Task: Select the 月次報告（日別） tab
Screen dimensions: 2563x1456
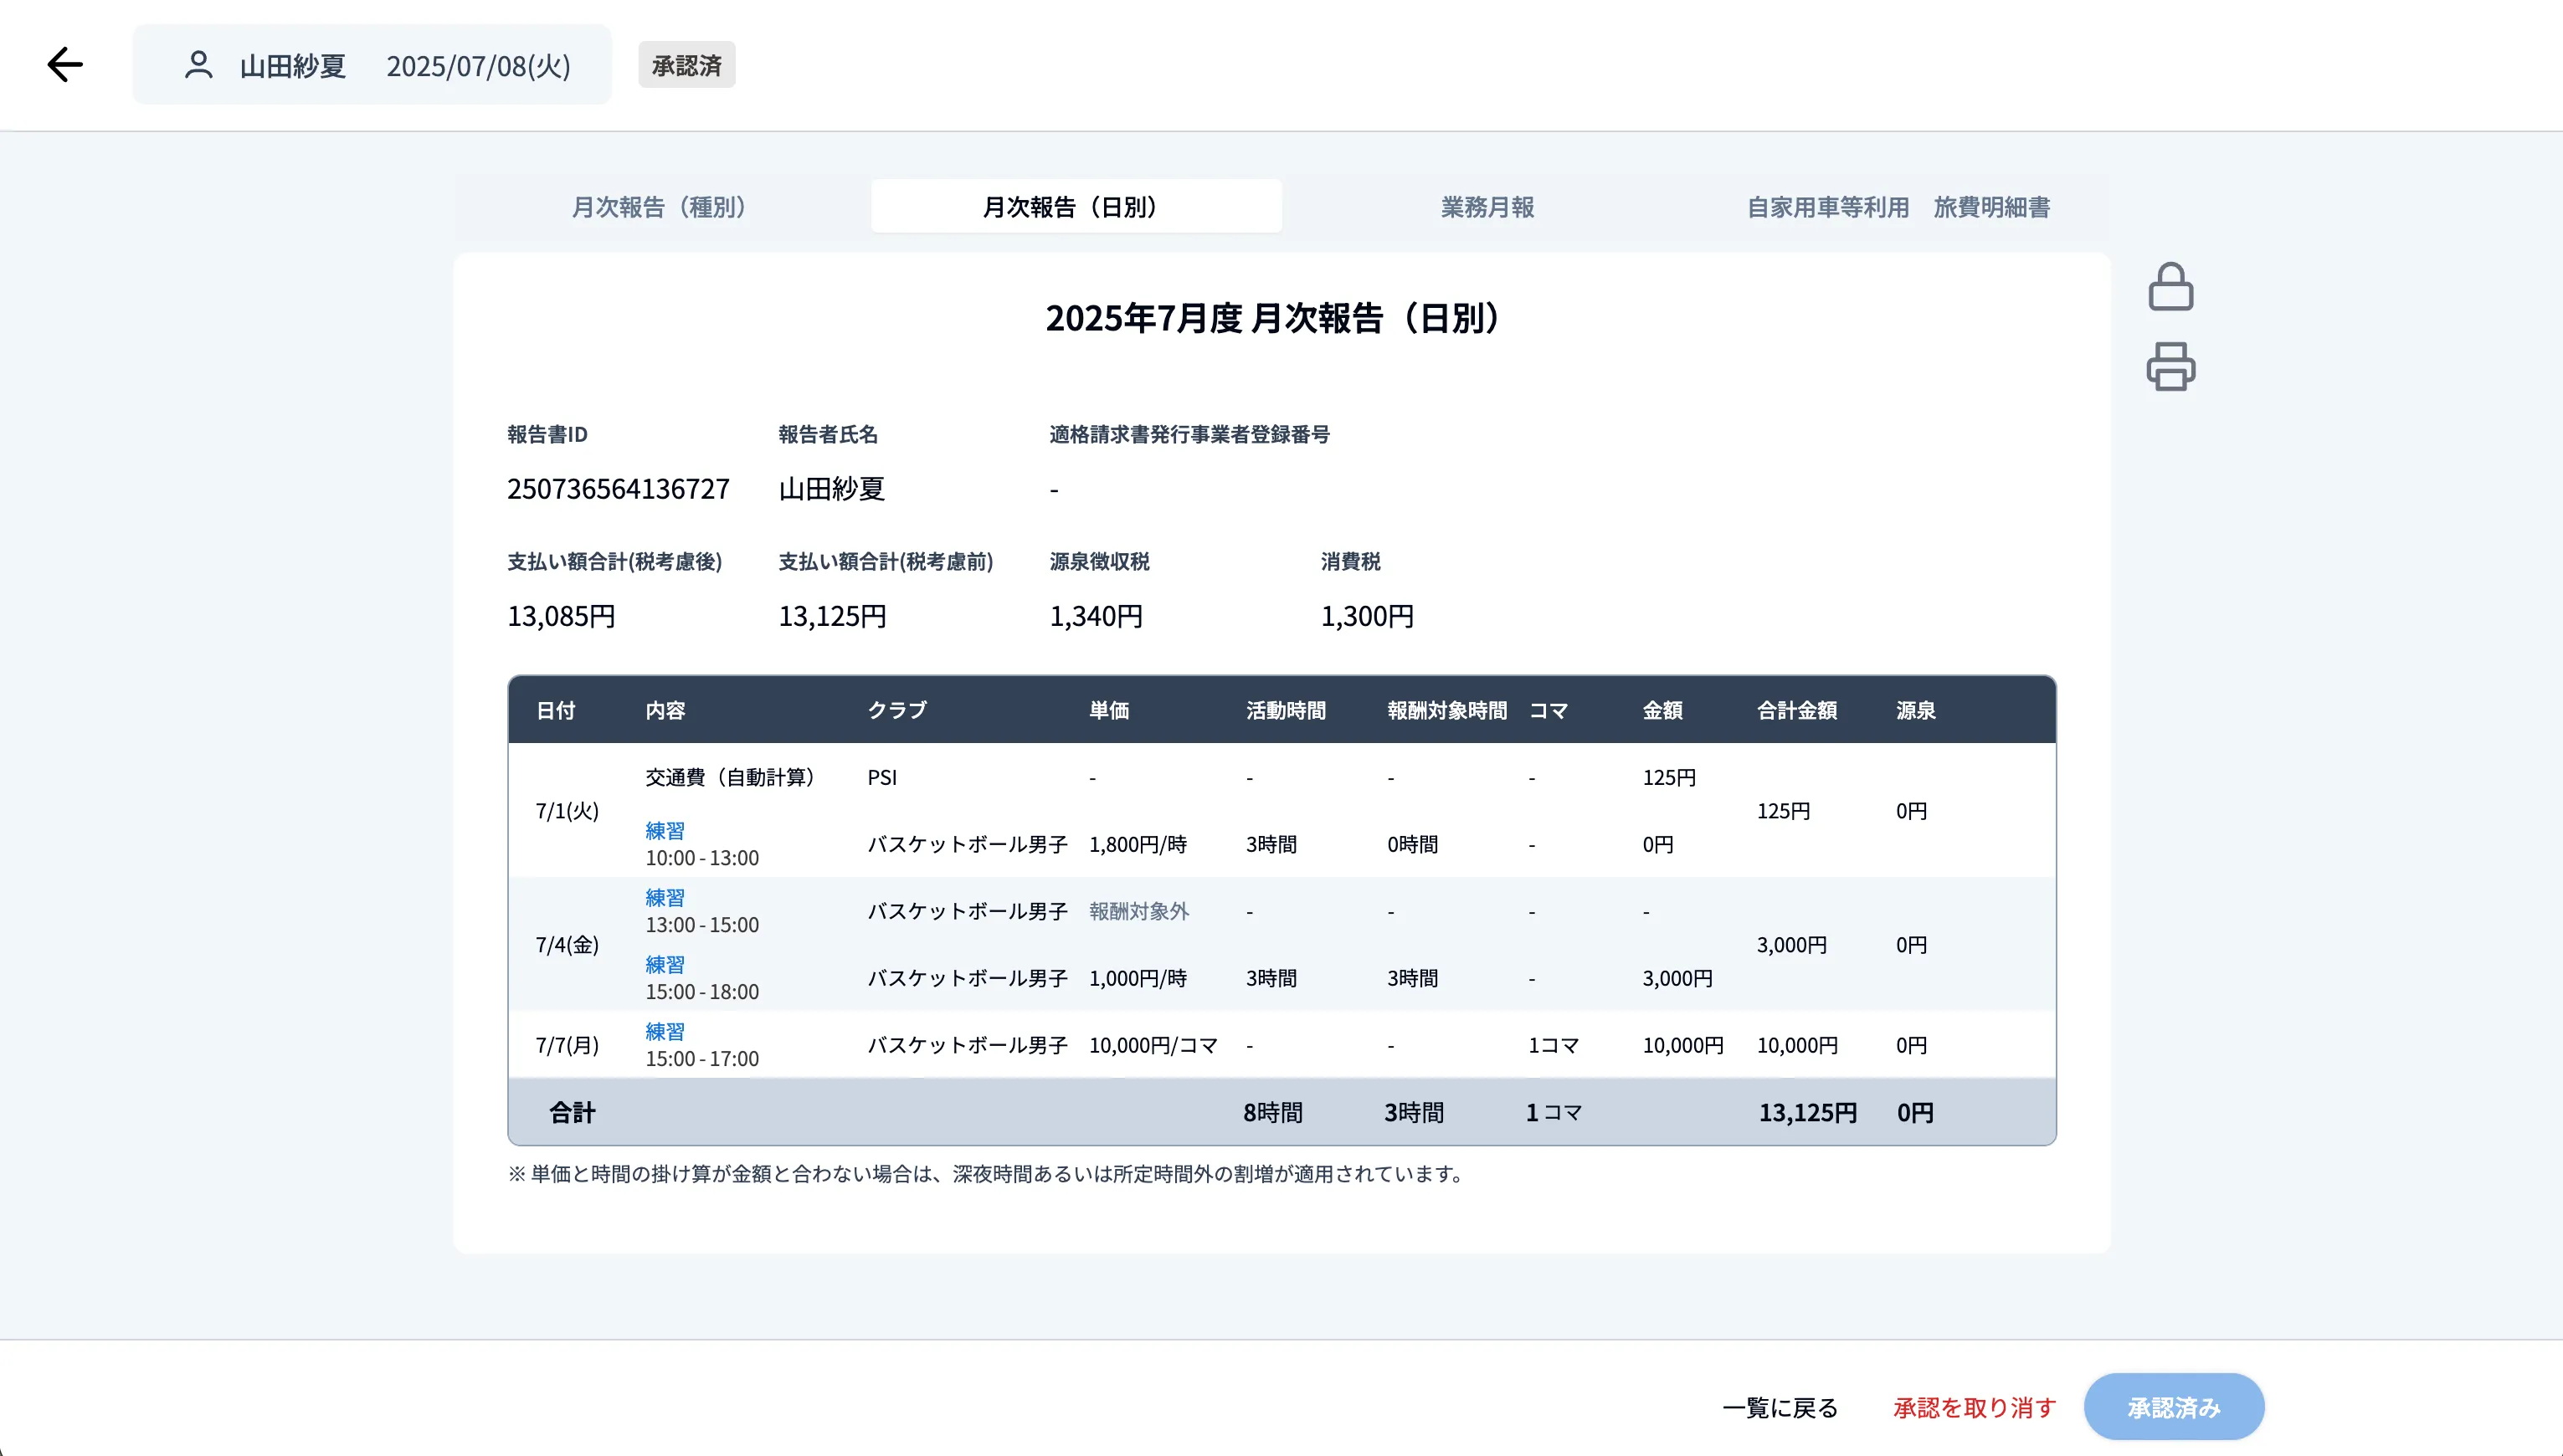Action: pos(1075,207)
